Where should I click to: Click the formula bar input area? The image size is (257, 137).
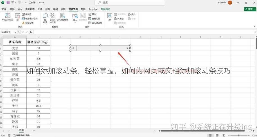144,32
